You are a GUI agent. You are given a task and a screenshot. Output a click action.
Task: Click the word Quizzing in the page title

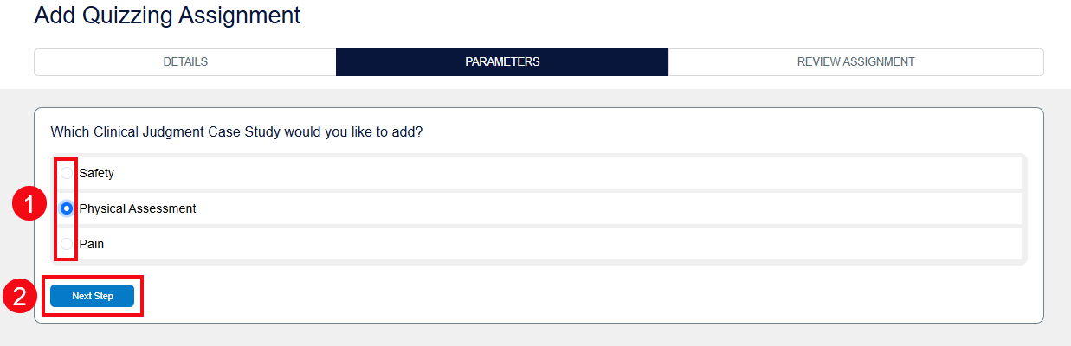pos(132,15)
